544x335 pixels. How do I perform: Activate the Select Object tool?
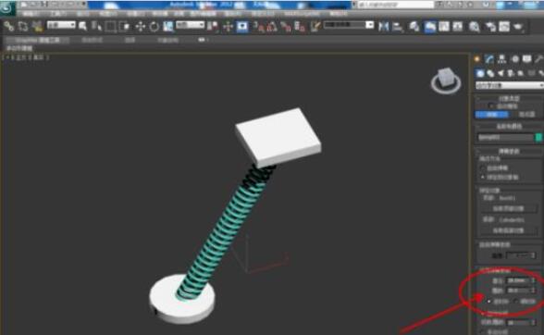[83, 27]
